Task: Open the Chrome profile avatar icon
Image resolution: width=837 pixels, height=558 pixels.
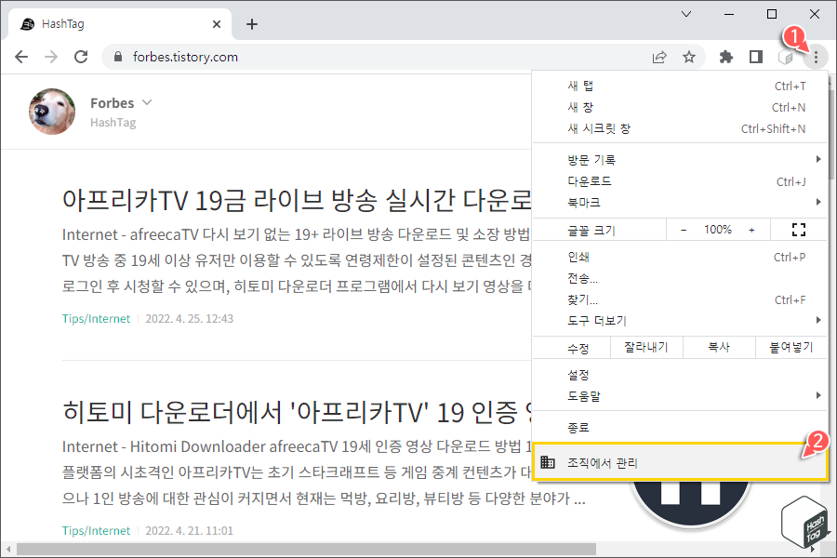Action: (x=786, y=57)
